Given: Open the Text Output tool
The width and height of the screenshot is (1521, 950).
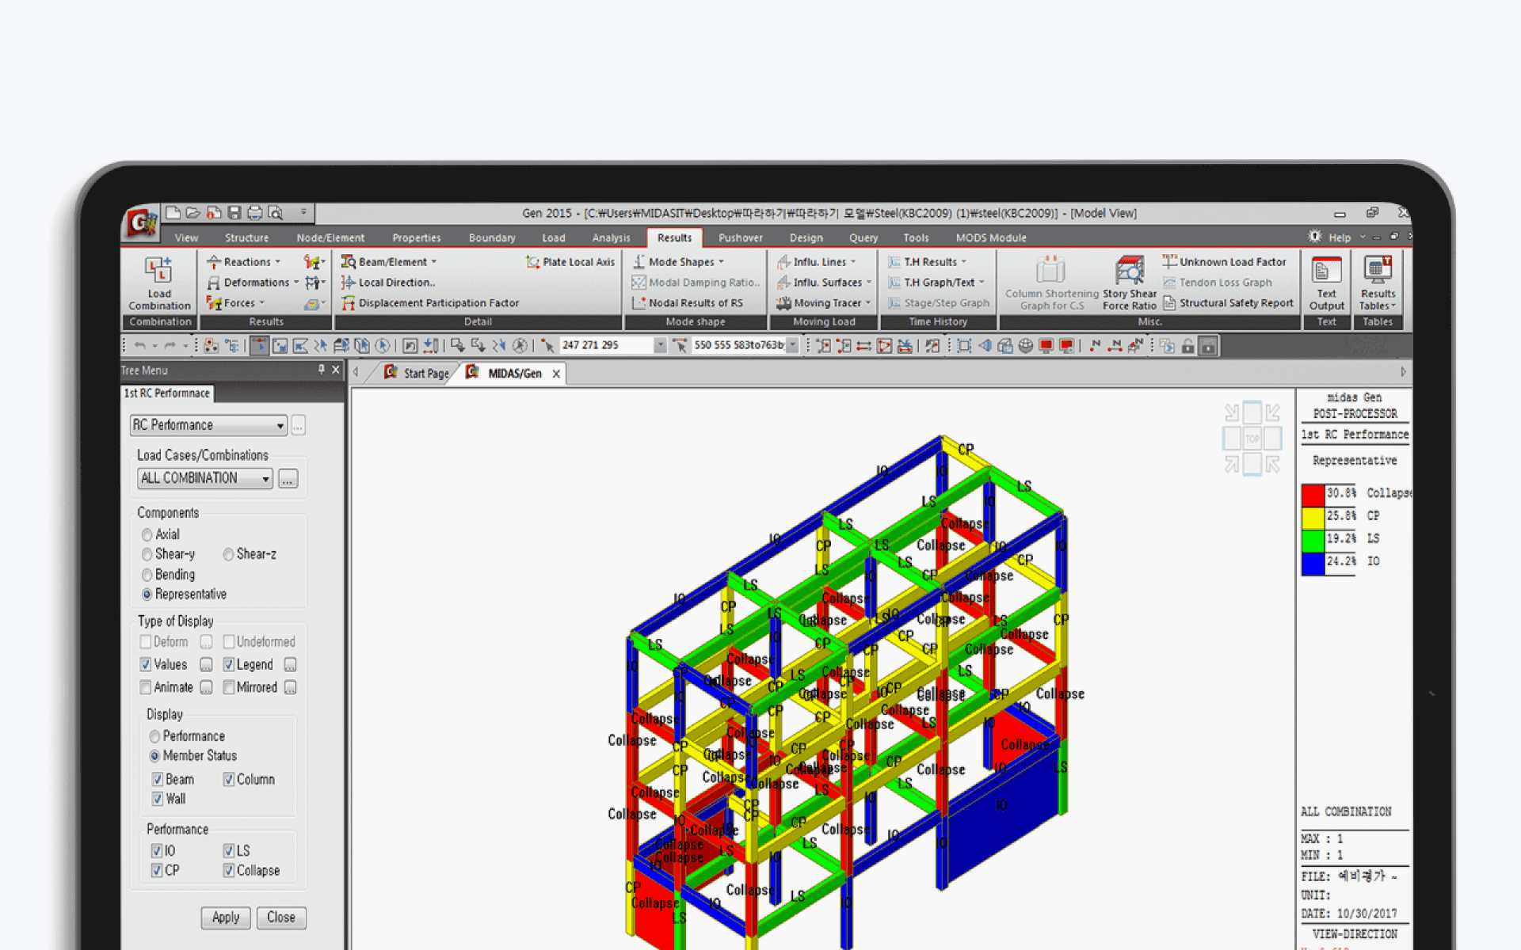Looking at the screenshot, I should [1326, 283].
